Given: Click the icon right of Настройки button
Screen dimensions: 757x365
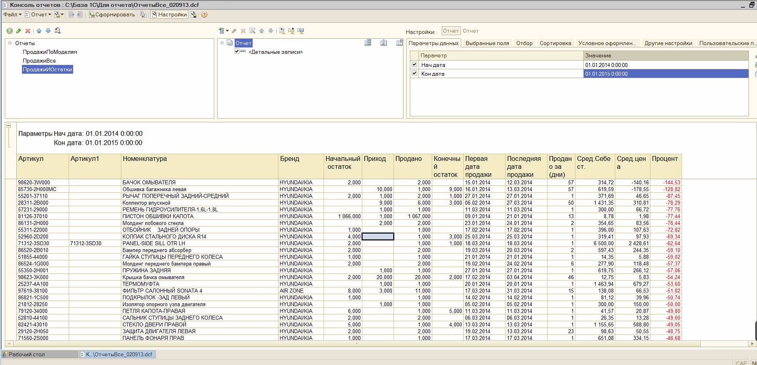Looking at the screenshot, I should point(194,15).
